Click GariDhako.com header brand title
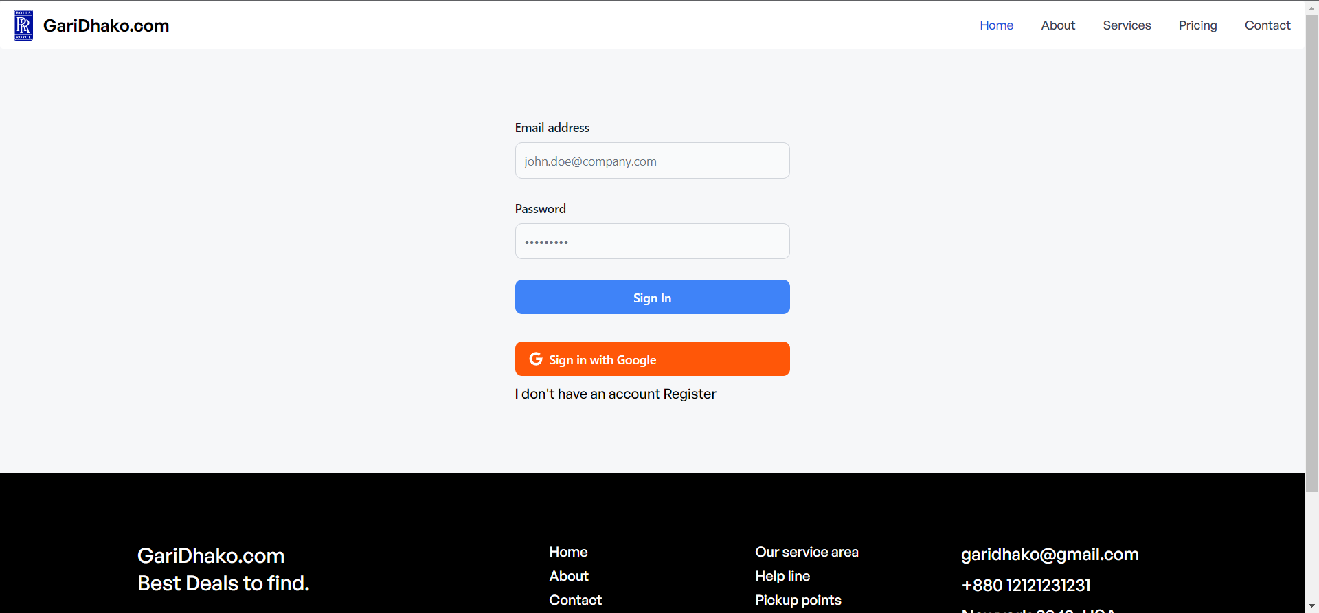This screenshot has height=613, width=1319. click(x=106, y=25)
